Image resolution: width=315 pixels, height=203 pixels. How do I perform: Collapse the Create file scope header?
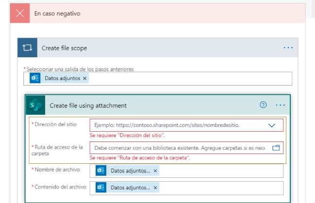point(146,48)
